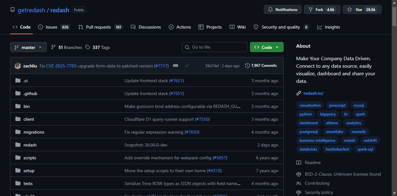This screenshot has width=397, height=196.
Task: Open pull request #5057 link
Action: [220, 158]
